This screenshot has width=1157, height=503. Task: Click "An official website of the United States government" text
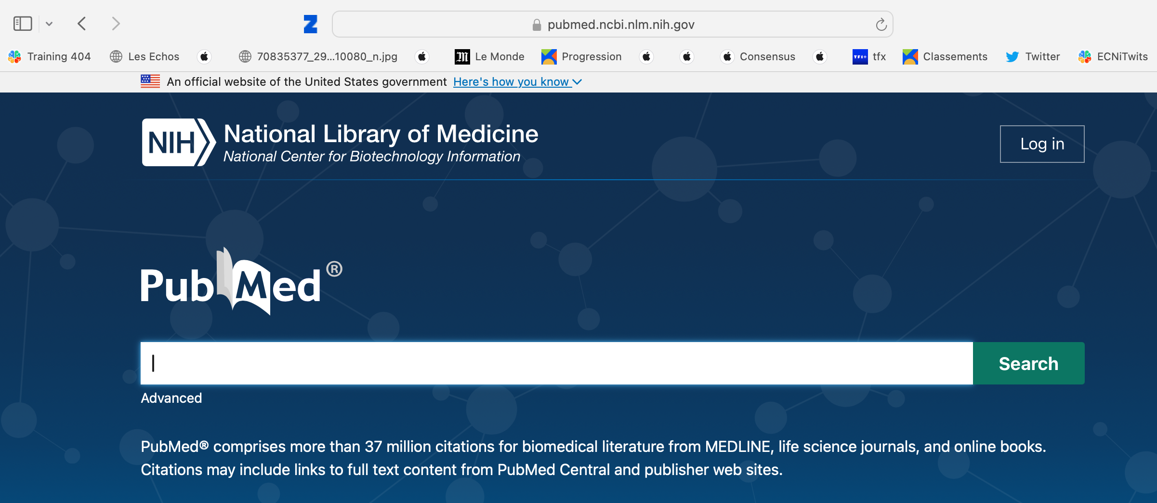(307, 82)
